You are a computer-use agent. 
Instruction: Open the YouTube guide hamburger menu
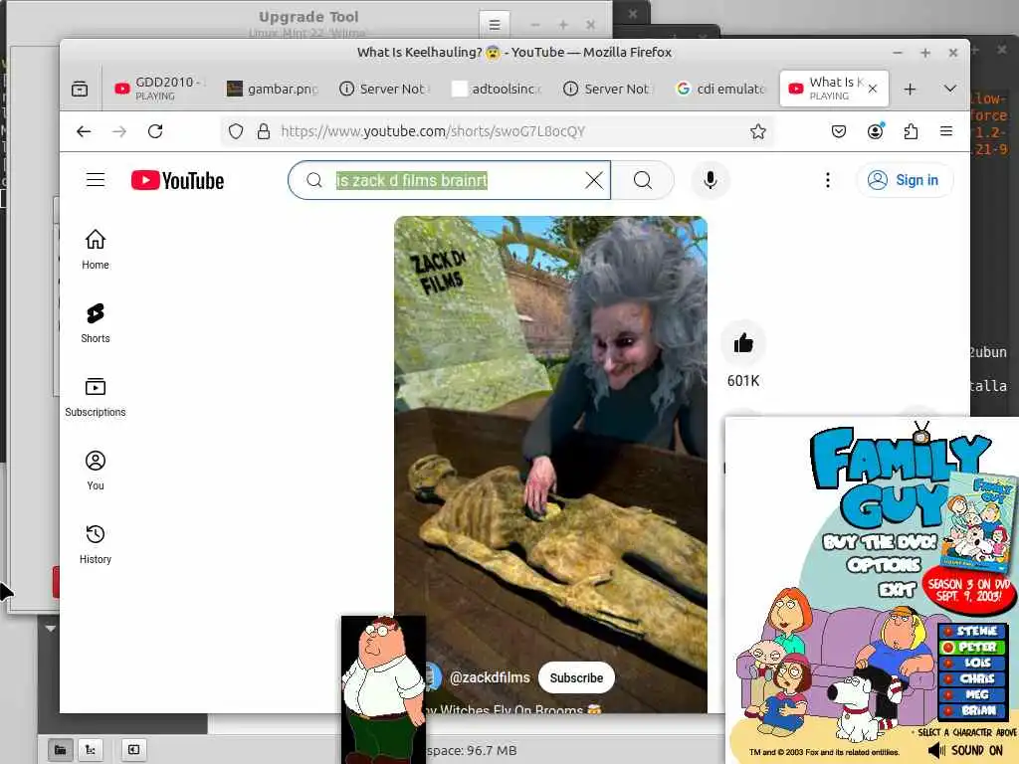96,180
